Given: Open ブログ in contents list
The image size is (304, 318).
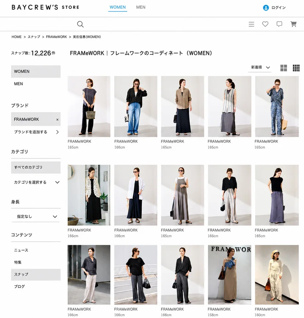Looking at the screenshot, I should [19, 286].
